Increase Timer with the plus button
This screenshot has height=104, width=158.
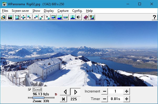127,99
